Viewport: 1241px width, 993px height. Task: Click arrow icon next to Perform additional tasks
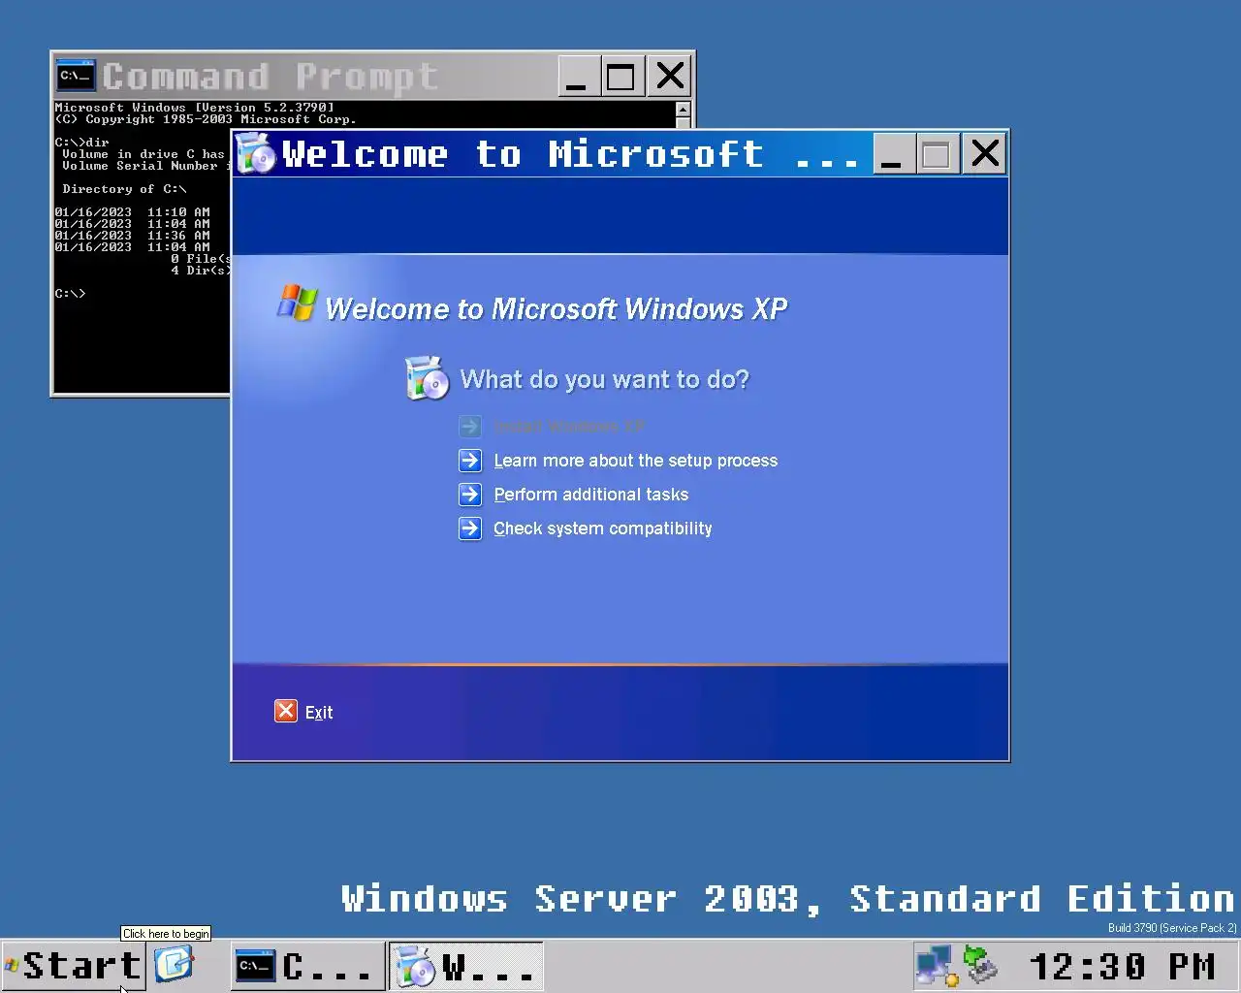[x=470, y=495]
